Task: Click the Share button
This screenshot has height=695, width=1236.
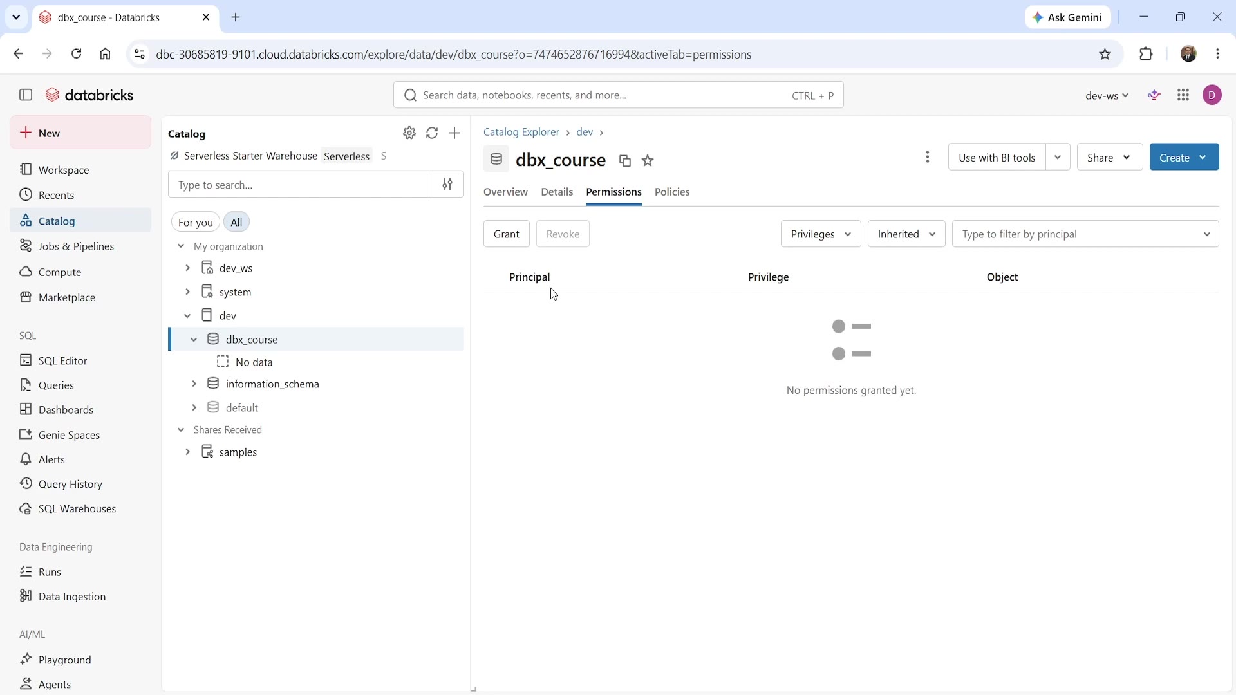Action: [1110, 157]
